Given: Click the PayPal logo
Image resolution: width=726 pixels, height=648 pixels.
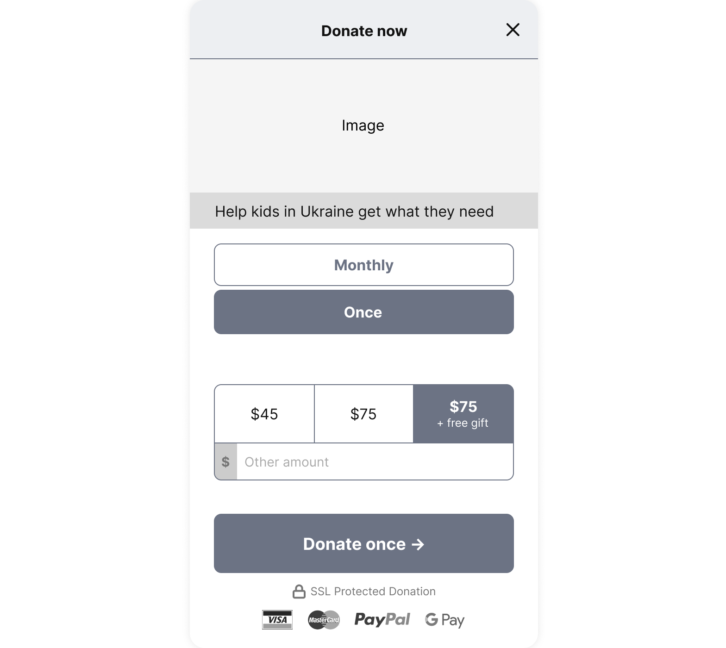Looking at the screenshot, I should pyautogui.click(x=382, y=619).
